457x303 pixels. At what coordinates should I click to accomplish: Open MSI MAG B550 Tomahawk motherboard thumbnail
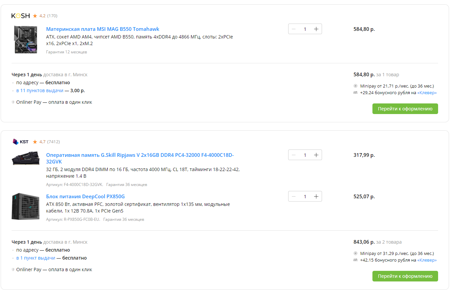pos(26,40)
